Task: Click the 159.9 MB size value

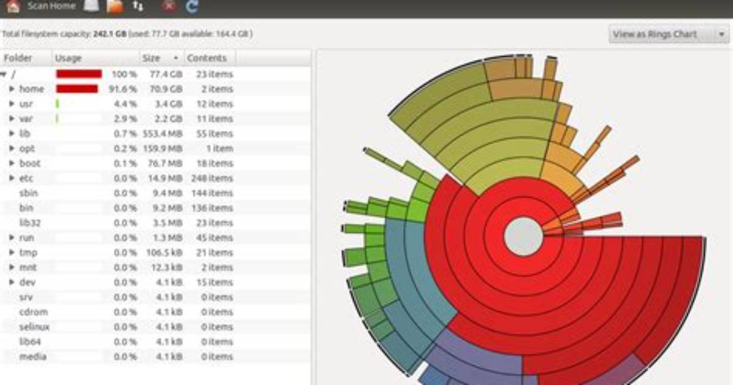Action: (x=162, y=148)
